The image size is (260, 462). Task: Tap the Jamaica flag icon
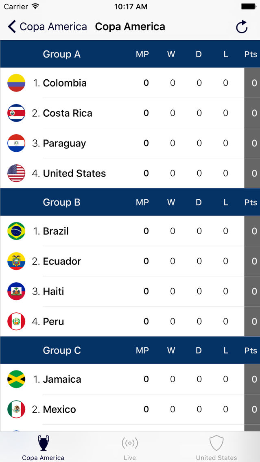(16, 379)
